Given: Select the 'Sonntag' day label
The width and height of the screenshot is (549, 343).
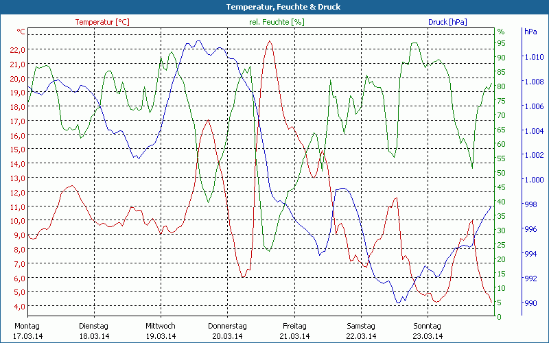Looking at the screenshot, I should coord(427,326).
